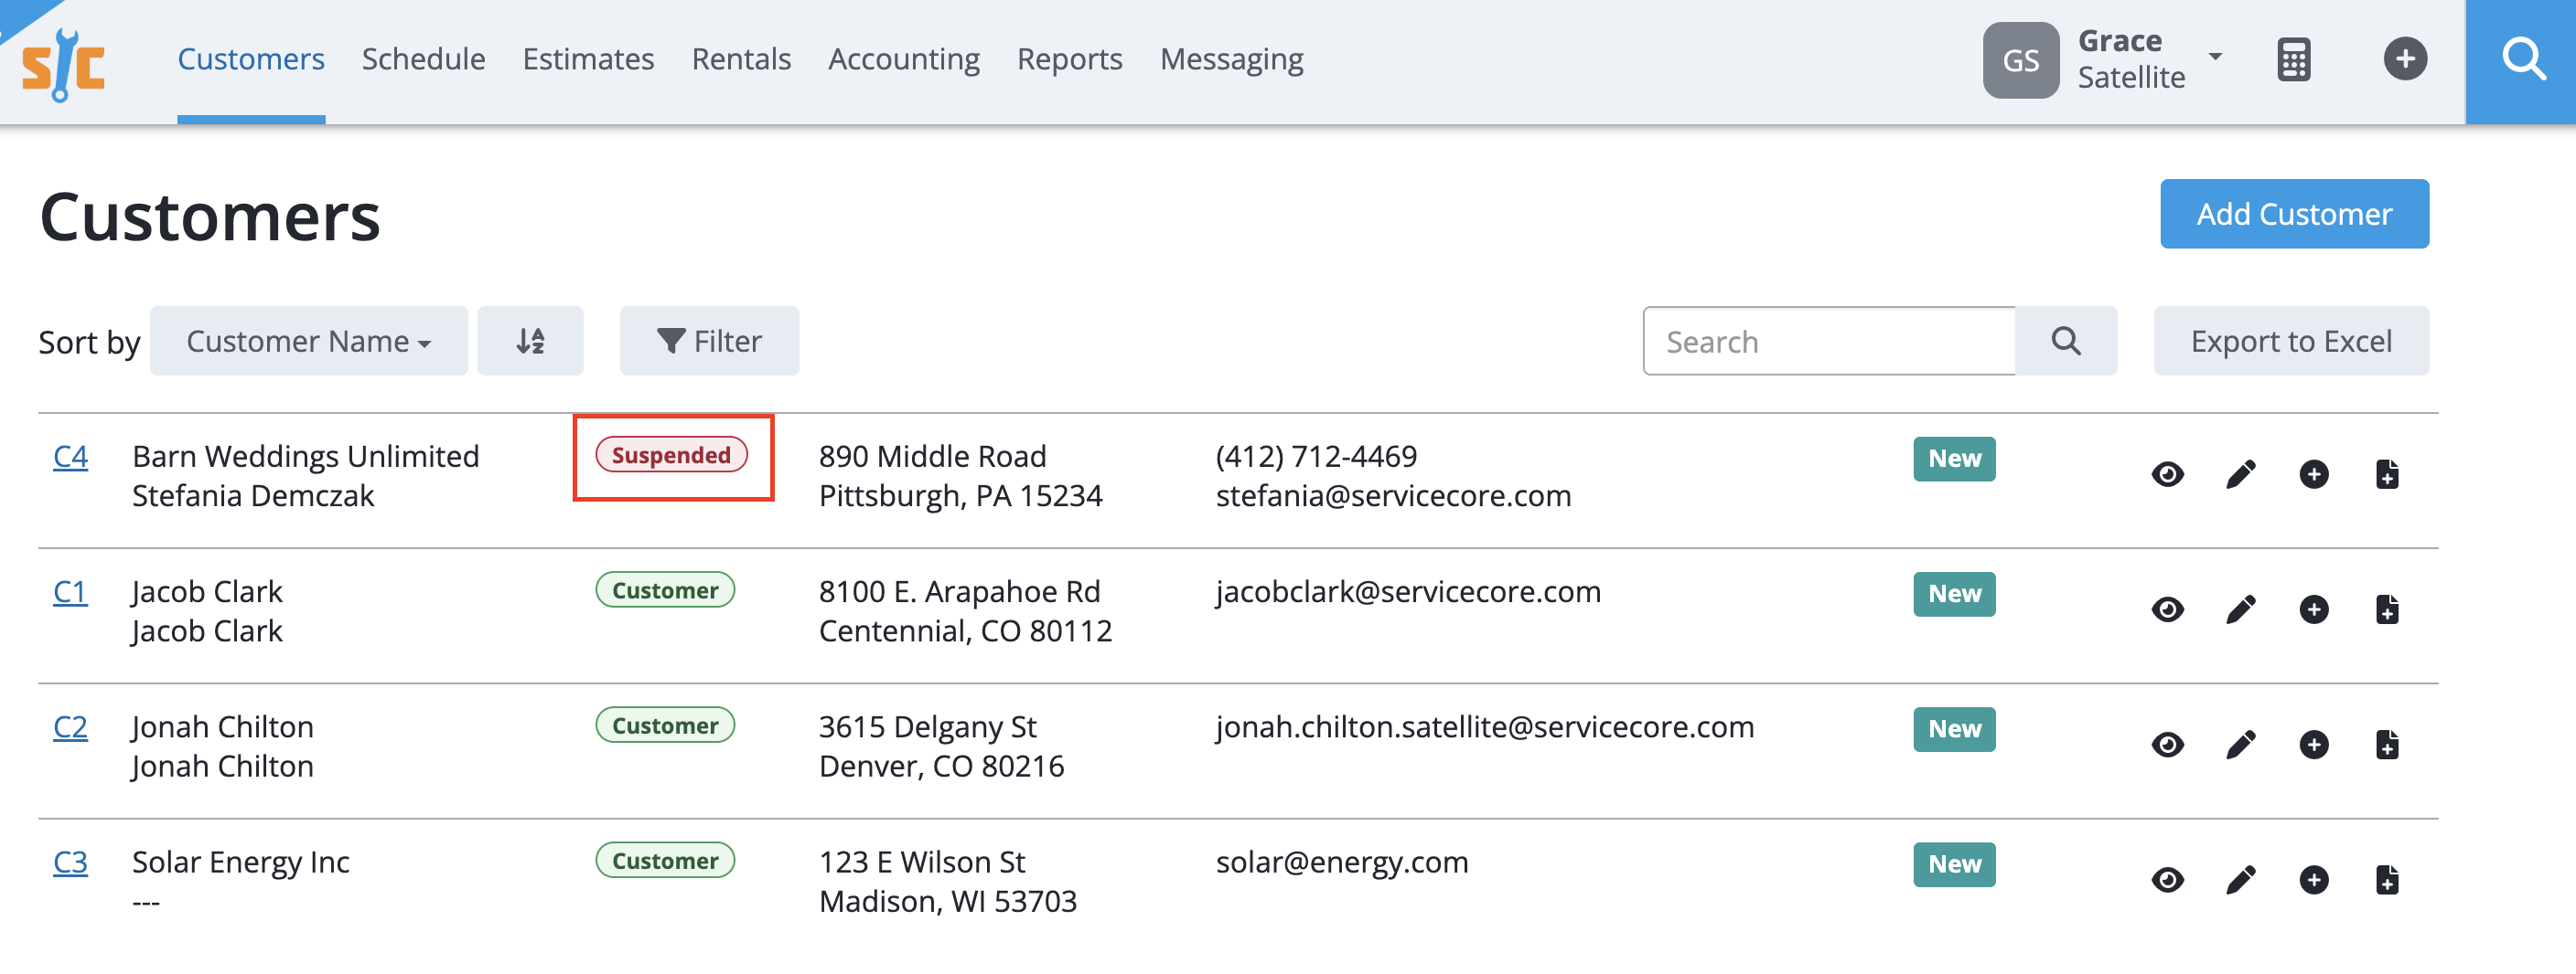The width and height of the screenshot is (2576, 974).
Task: Open the Filter options
Action: [709, 341]
